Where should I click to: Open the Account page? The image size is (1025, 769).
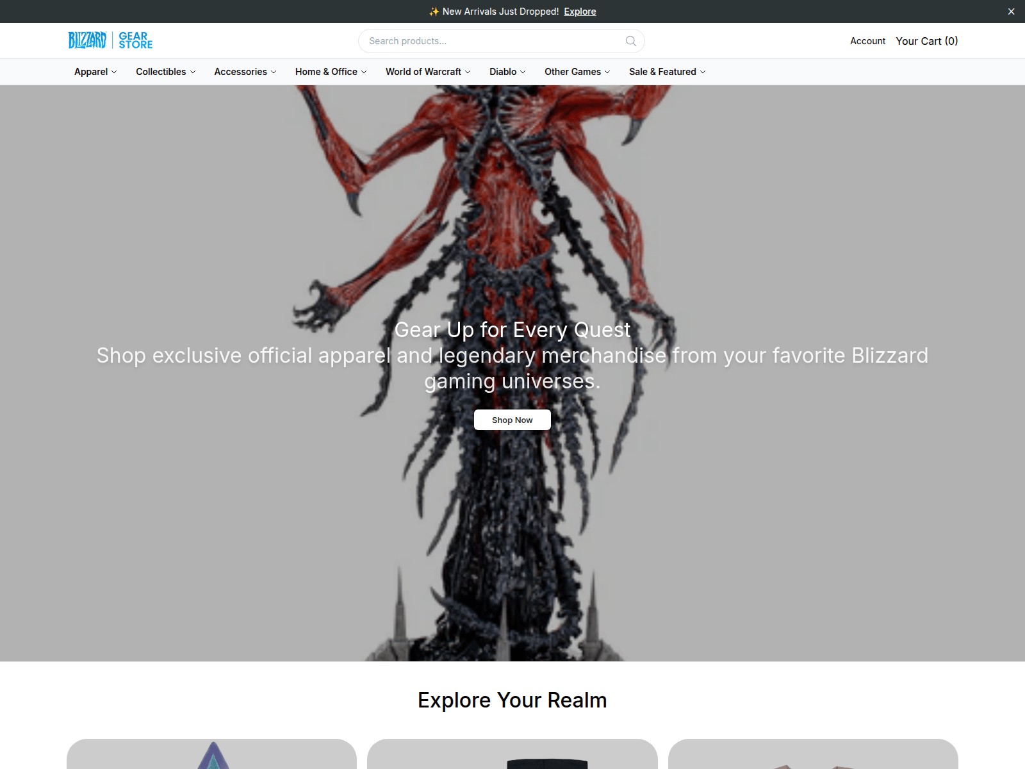click(867, 41)
